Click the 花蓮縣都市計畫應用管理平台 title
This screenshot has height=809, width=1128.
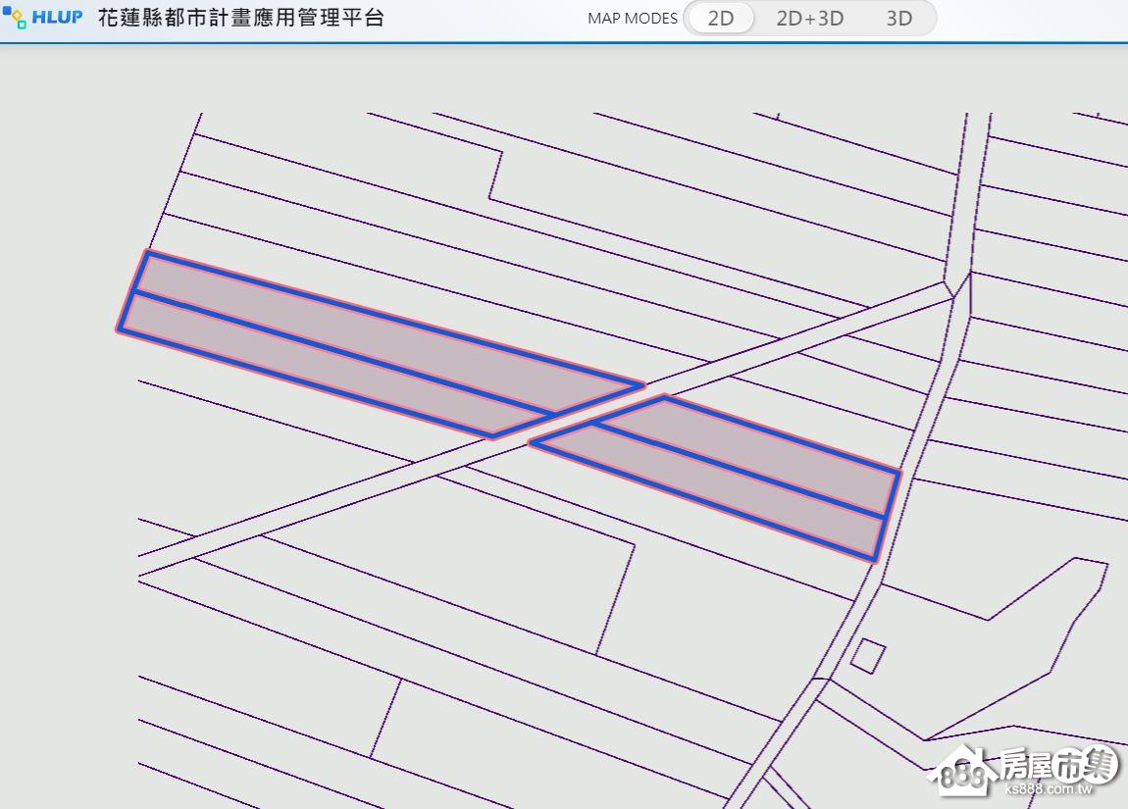pyautogui.click(x=240, y=18)
